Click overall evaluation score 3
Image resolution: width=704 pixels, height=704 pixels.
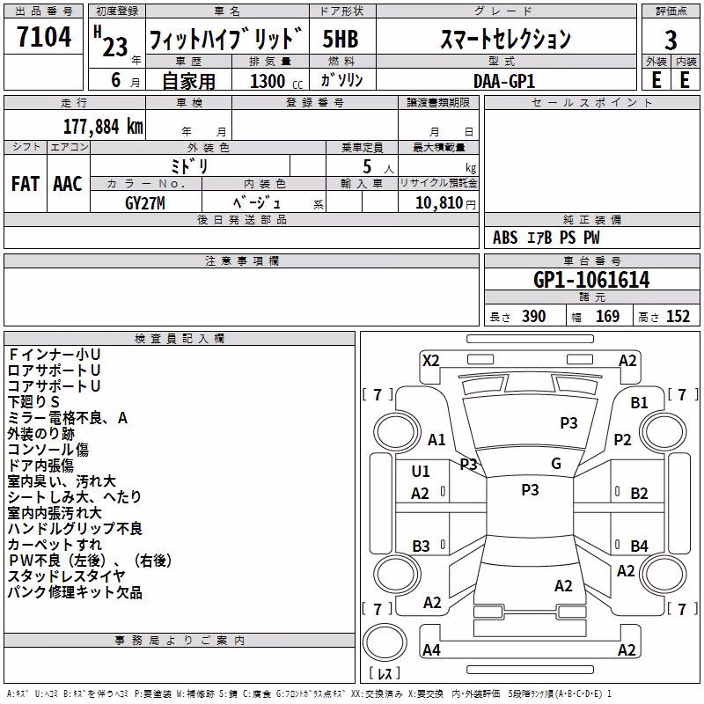coord(671,40)
